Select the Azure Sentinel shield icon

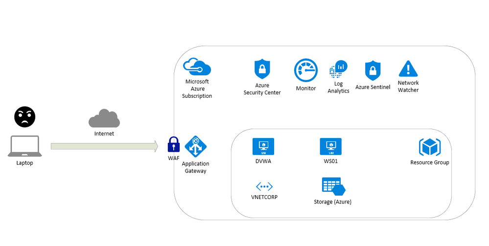pyautogui.click(x=373, y=71)
